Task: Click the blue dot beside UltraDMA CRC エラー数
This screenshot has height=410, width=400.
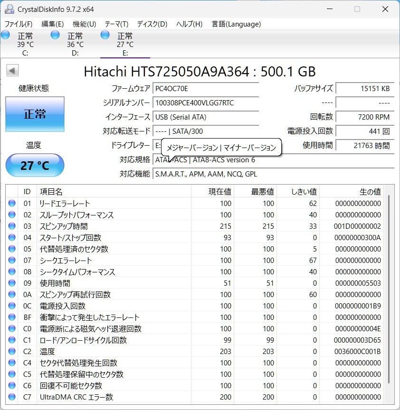Action: pyautogui.click(x=11, y=397)
